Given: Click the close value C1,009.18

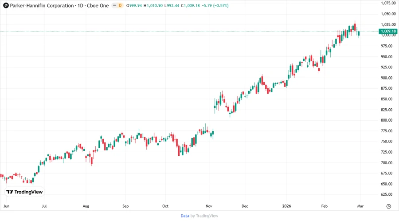Looking at the screenshot, I should coord(190,5).
